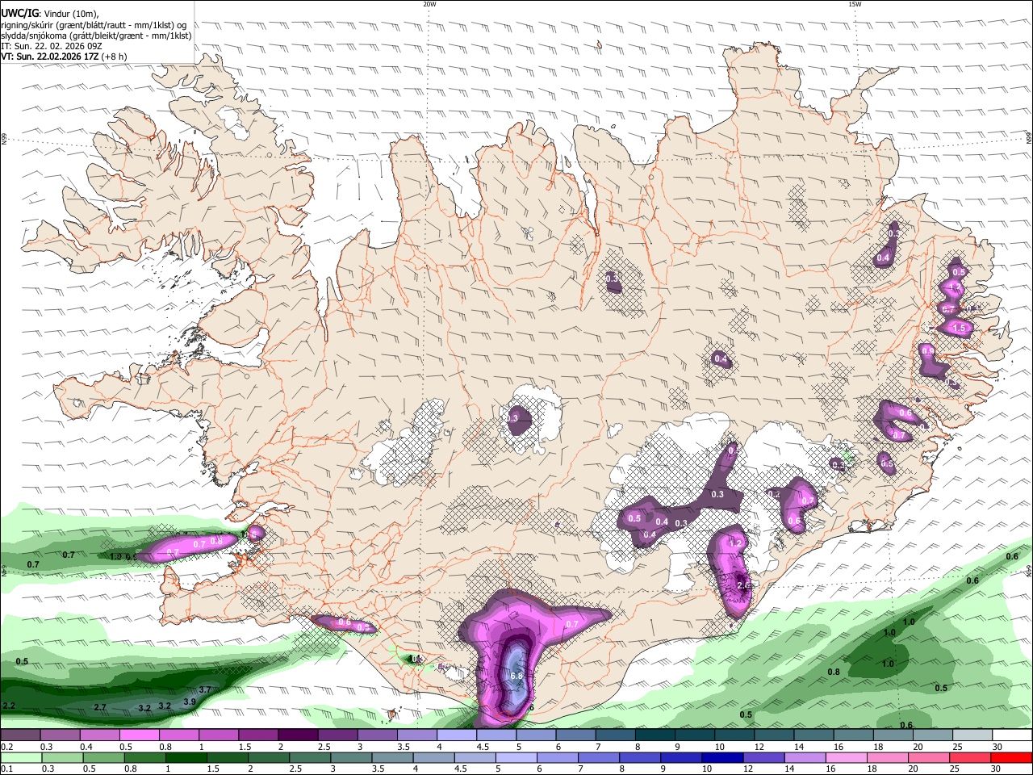Click the '2.7' rainfall value label
The width and height of the screenshot is (1033, 775).
click(x=100, y=707)
